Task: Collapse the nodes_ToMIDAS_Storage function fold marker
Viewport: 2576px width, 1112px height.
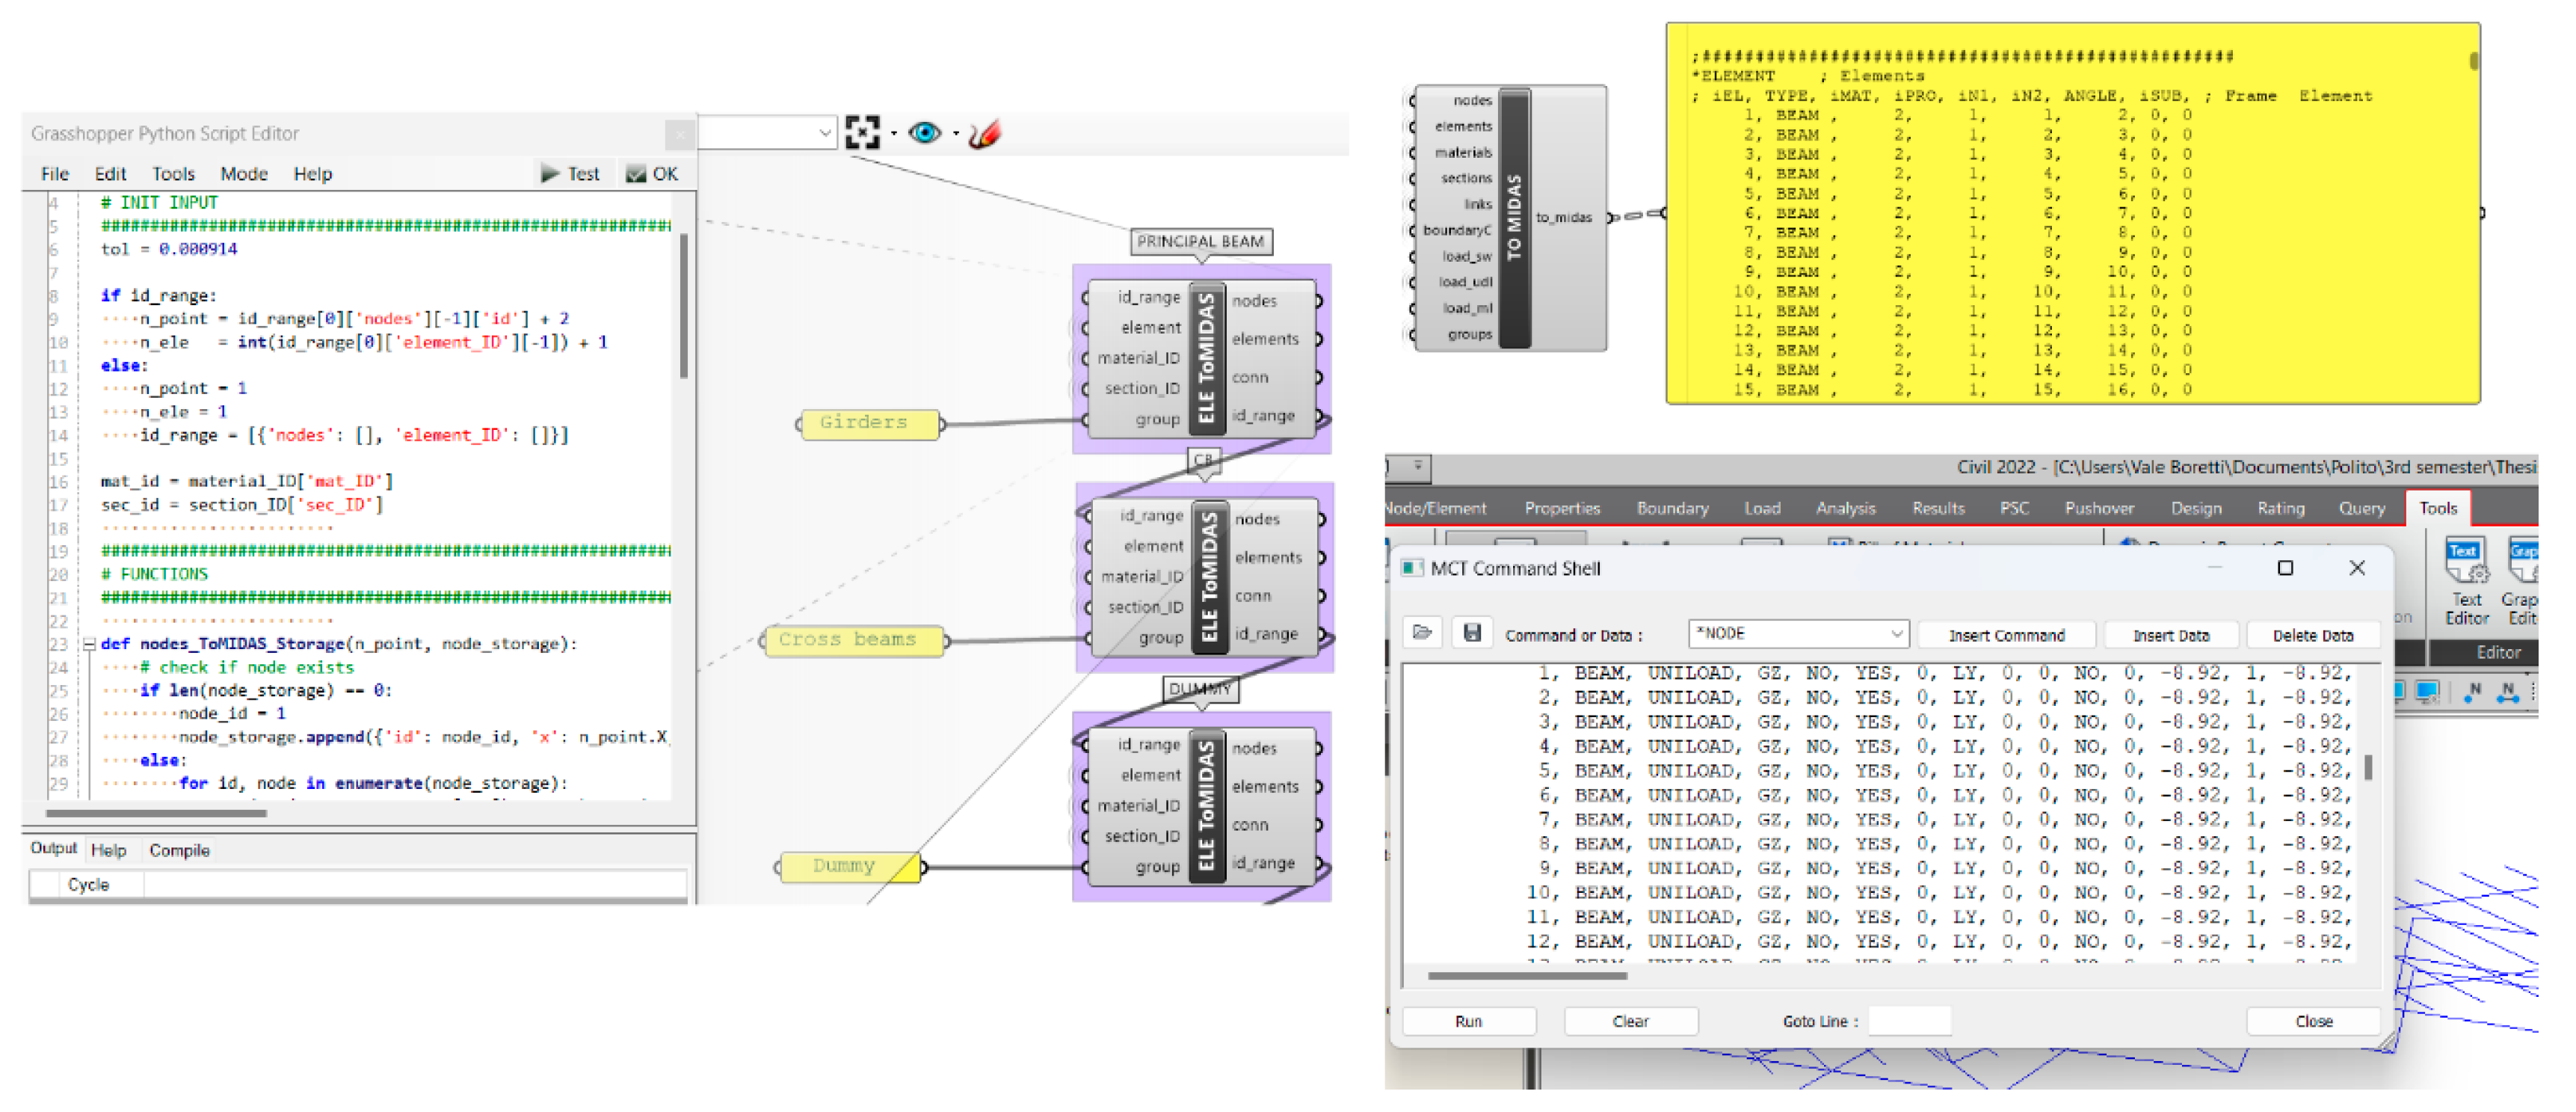Action: click(89, 645)
